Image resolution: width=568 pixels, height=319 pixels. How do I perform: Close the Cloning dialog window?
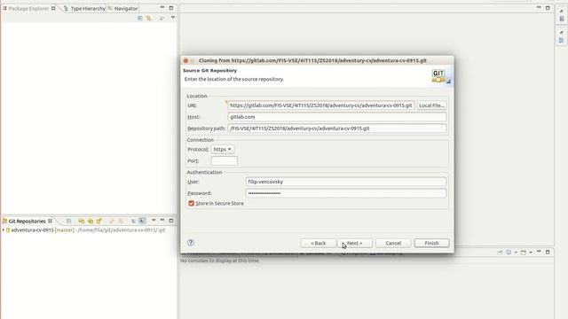pos(185,61)
